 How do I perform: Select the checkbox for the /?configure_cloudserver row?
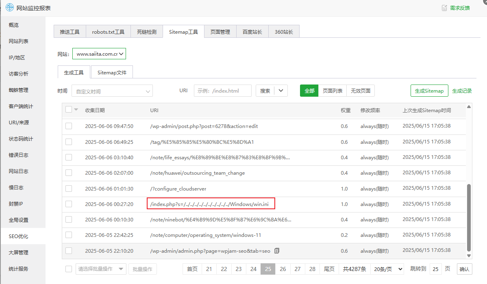[68, 188]
